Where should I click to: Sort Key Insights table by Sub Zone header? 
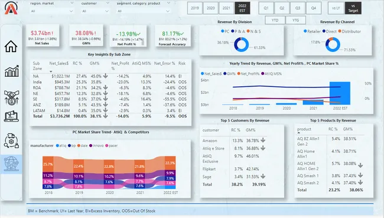[x=37, y=66]
